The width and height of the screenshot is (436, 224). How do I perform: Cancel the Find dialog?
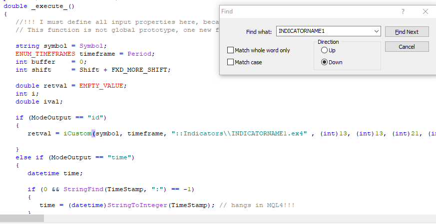[x=407, y=47]
